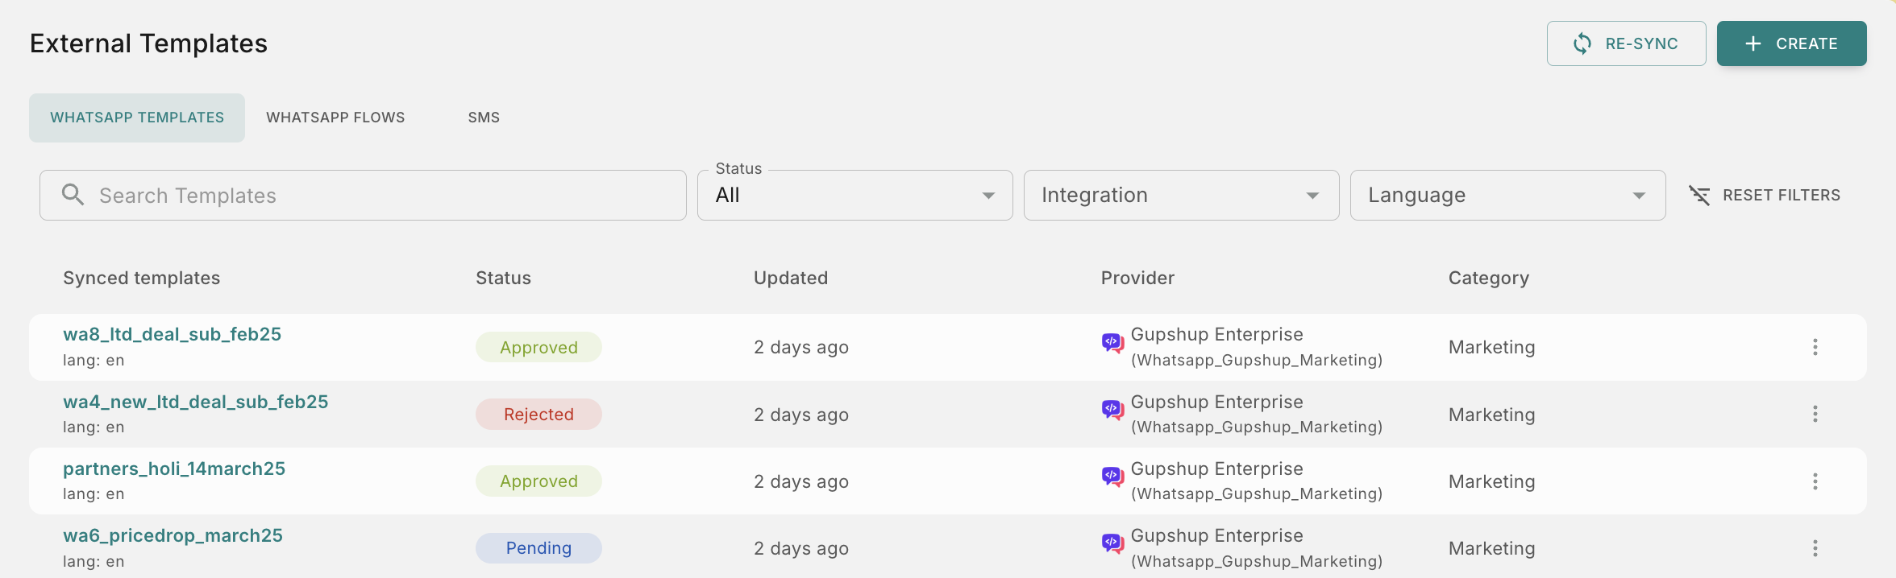Click the Rejected status badge
Viewport: 1896px width, 578px height.
[538, 415]
